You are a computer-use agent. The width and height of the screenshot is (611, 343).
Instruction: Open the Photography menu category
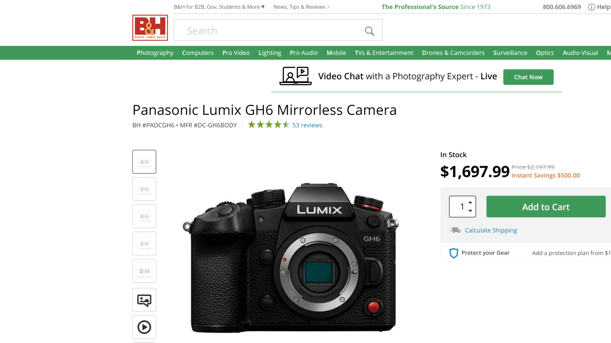click(155, 53)
